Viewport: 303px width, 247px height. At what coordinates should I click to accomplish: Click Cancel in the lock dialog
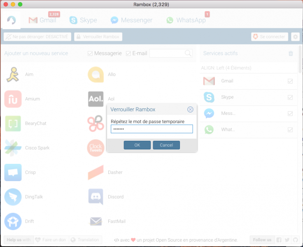[x=166, y=145]
